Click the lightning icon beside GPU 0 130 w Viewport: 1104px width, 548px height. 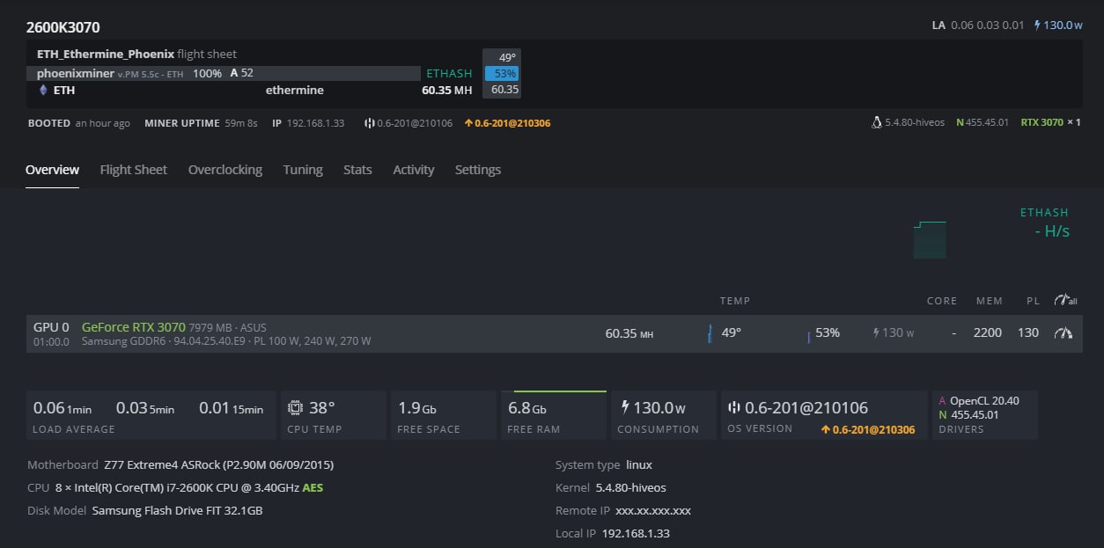876,332
